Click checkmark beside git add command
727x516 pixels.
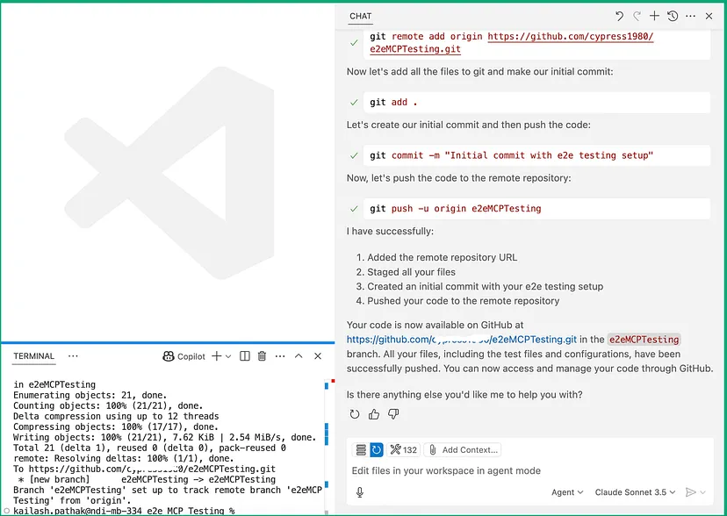point(354,103)
